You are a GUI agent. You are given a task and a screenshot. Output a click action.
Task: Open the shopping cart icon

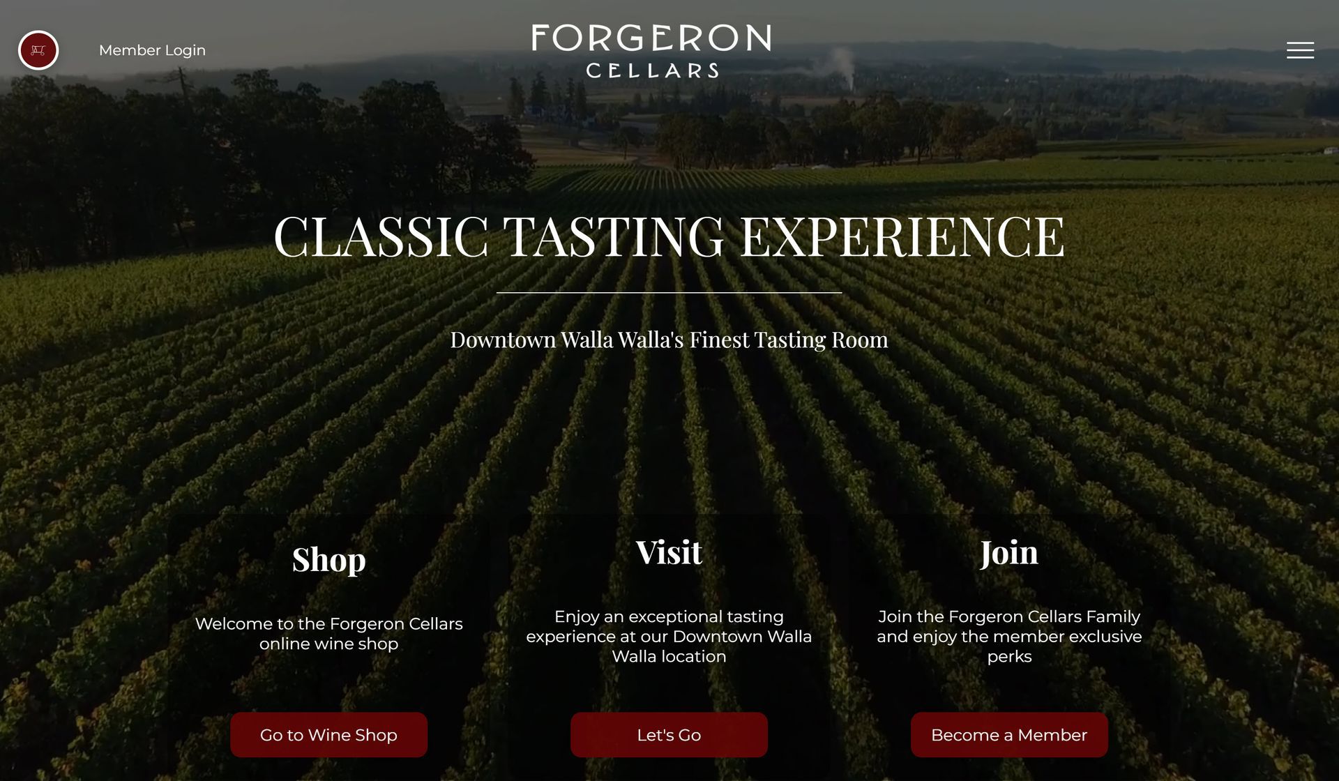coord(38,50)
